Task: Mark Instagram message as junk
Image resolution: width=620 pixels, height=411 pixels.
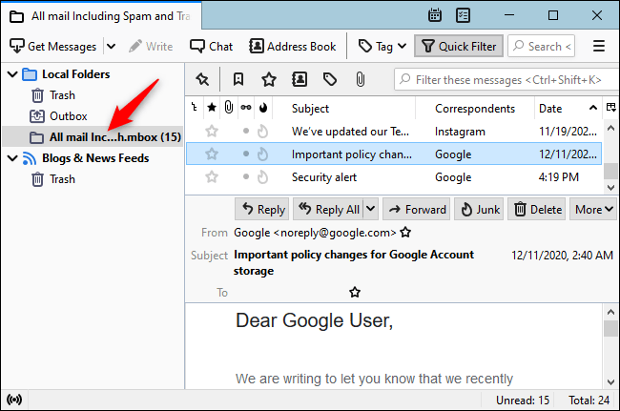Action: coord(262,131)
